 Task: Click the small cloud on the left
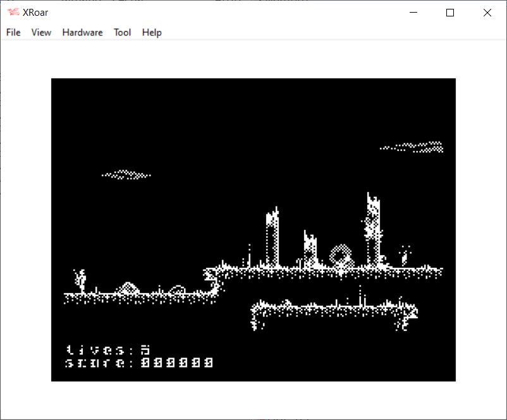(x=126, y=174)
